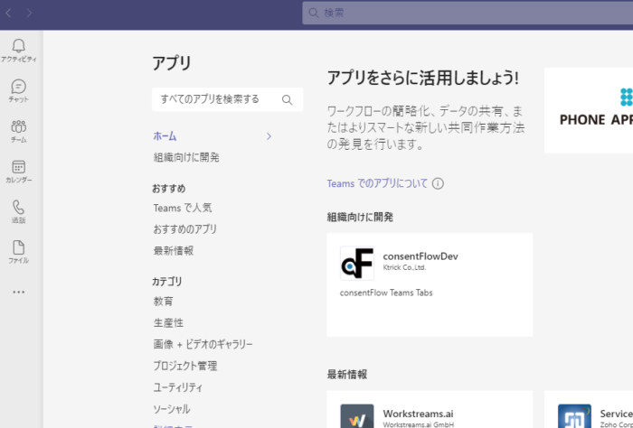The height and width of the screenshot is (428, 633).
Task: Click the top 検索 search bar
Action: pos(468,13)
